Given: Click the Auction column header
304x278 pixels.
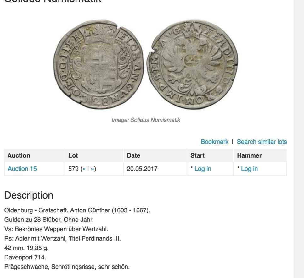Looking at the screenshot, I should pyautogui.click(x=19, y=155).
